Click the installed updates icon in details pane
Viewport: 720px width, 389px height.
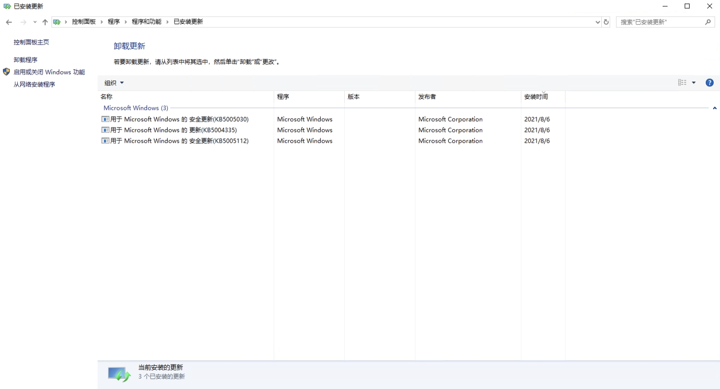(119, 375)
